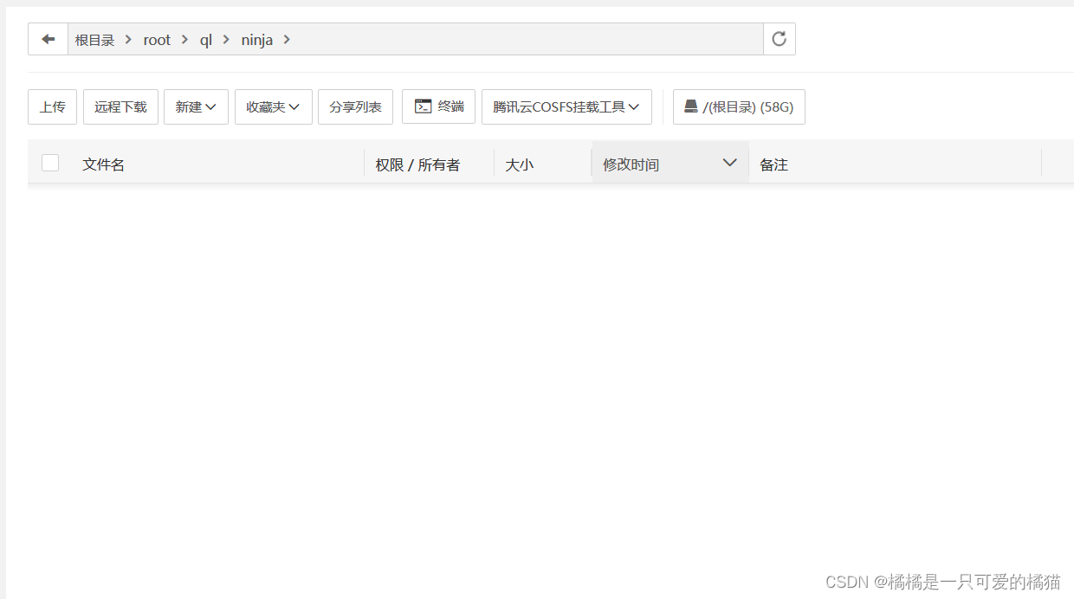
Task: Sort by 大小 column header
Action: (519, 164)
